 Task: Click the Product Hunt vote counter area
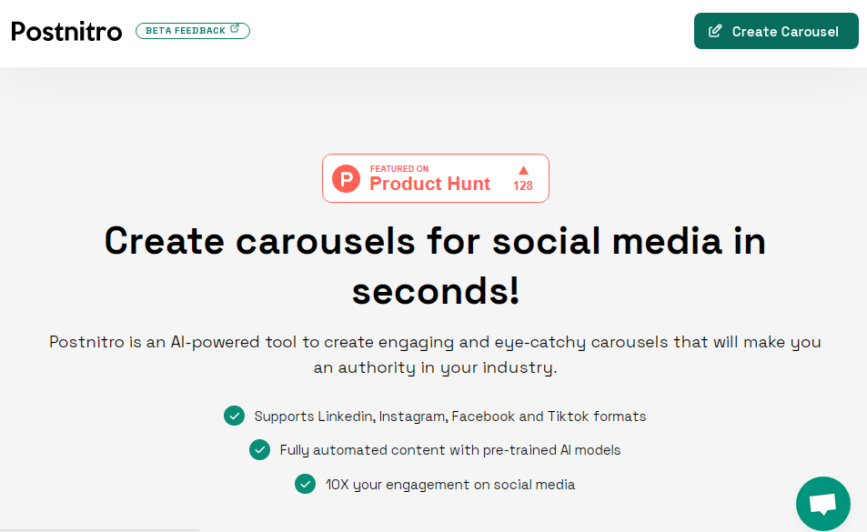pyautogui.click(x=522, y=178)
